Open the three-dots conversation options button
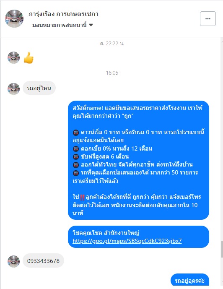Image resolution: width=223 pixels, height=289 pixels. click(208, 18)
